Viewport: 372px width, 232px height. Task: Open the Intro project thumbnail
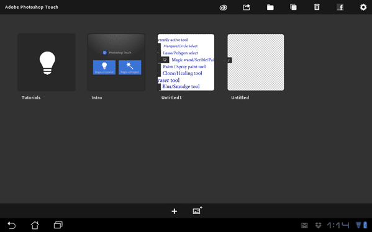[x=116, y=62]
